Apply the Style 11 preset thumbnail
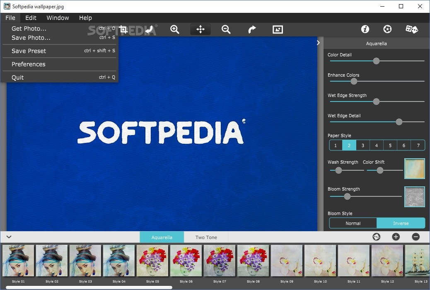Screen dimensions: 430x290 point(354,261)
